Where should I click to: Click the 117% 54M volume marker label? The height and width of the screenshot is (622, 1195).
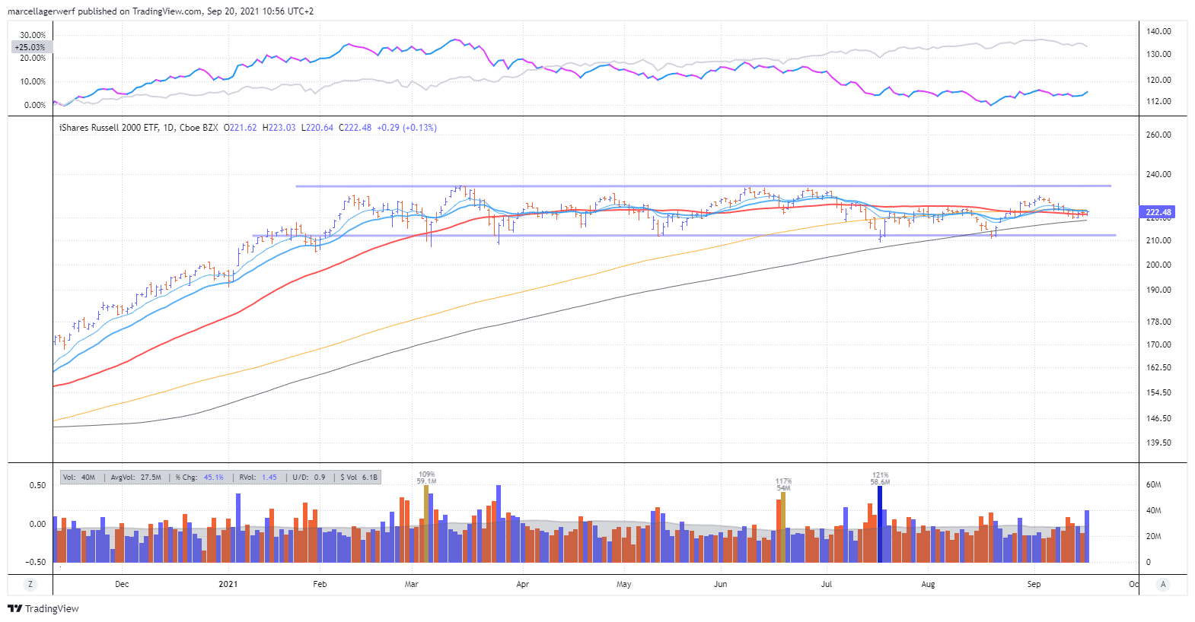coord(783,484)
